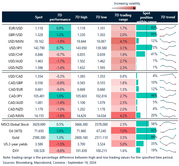Click the EUR/USD spot value 1.118
This screenshot has height=166, width=179.
click(39, 28)
